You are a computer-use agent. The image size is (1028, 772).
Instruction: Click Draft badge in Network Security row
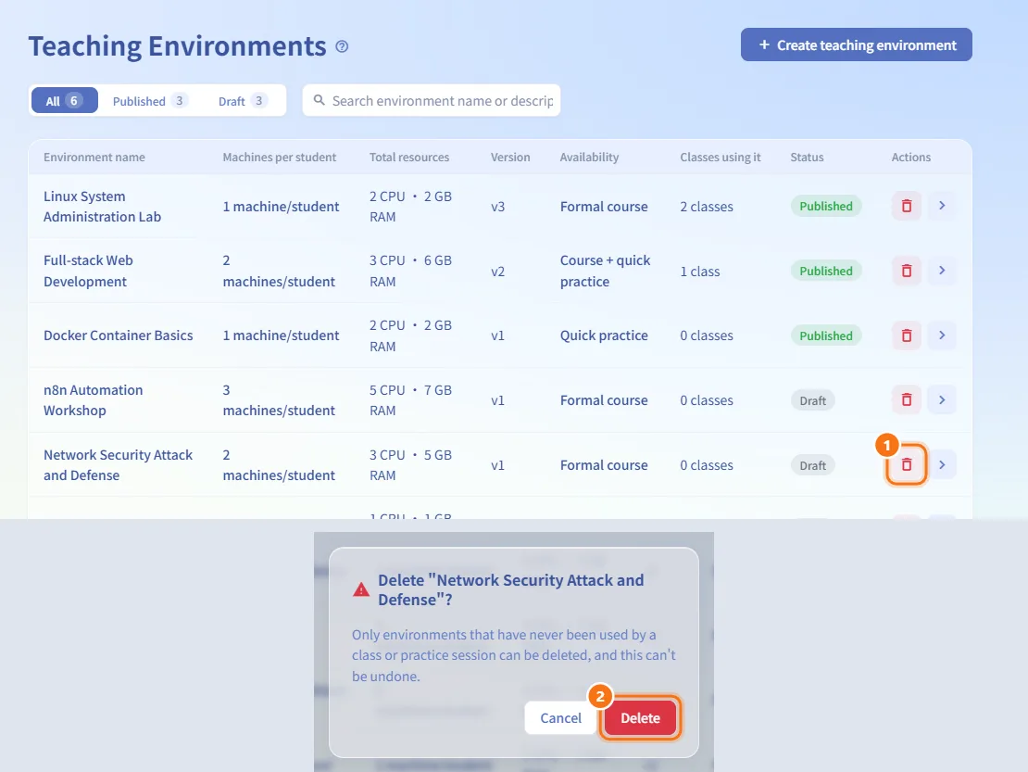(x=812, y=465)
